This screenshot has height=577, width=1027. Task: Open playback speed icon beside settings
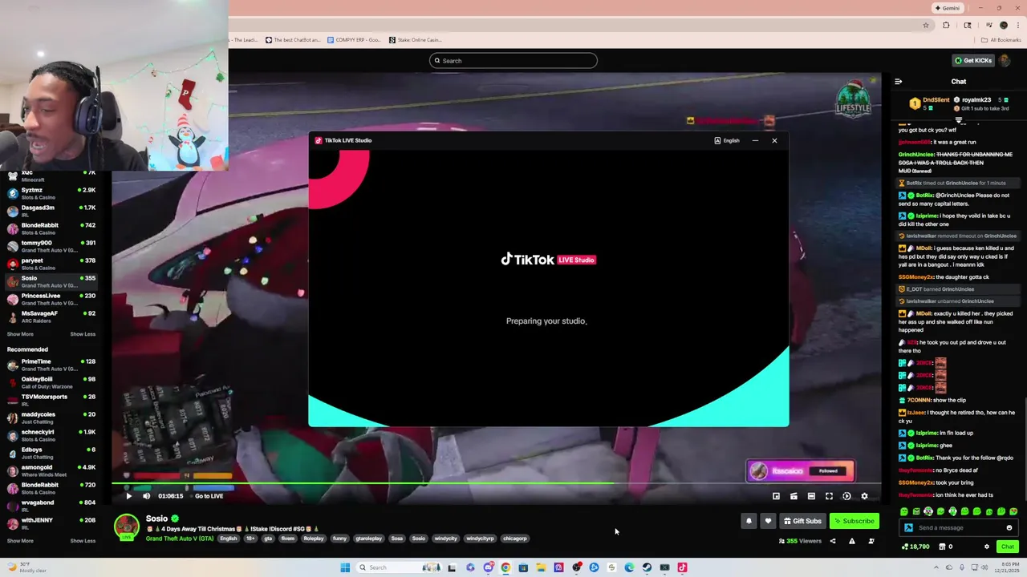[x=846, y=496]
